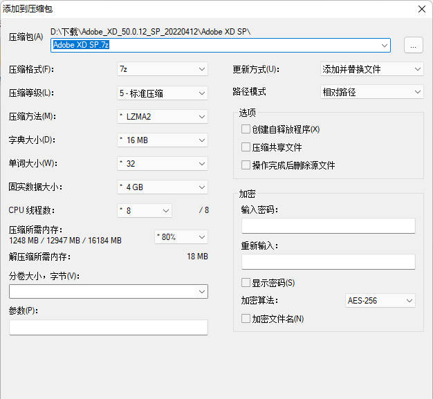The width and height of the screenshot is (433, 399).
Task: Open the 路径模式 dropdown showing 相对路径
Action: coord(371,92)
